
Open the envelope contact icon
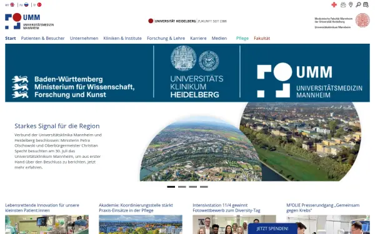pyautogui.click(x=343, y=5)
